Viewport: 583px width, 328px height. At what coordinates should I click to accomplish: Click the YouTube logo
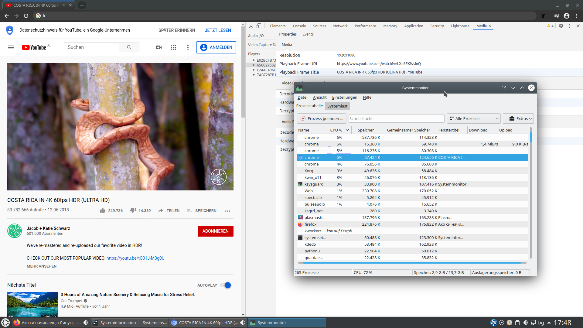click(34, 47)
